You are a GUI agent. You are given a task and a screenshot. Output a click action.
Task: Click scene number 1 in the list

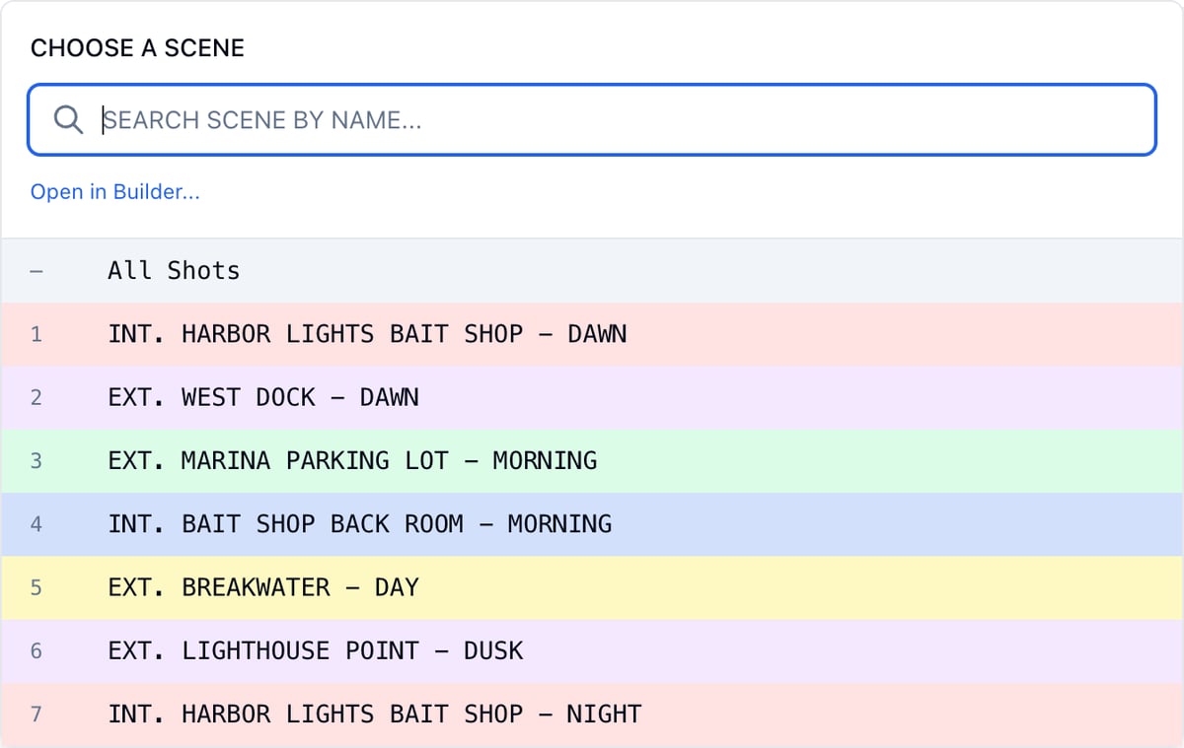pyautogui.click(x=37, y=334)
